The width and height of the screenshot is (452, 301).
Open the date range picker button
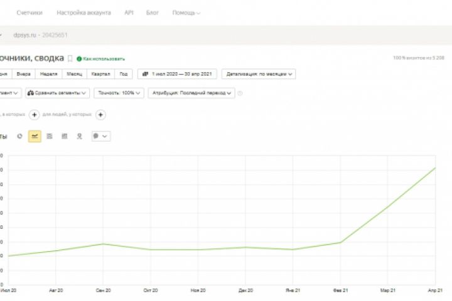coord(178,74)
